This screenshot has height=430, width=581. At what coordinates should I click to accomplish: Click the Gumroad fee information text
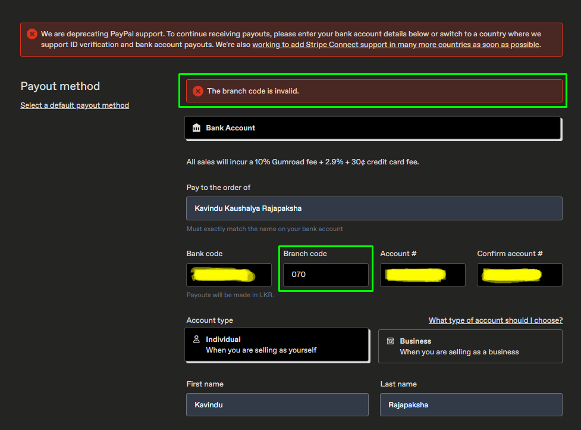(x=302, y=162)
